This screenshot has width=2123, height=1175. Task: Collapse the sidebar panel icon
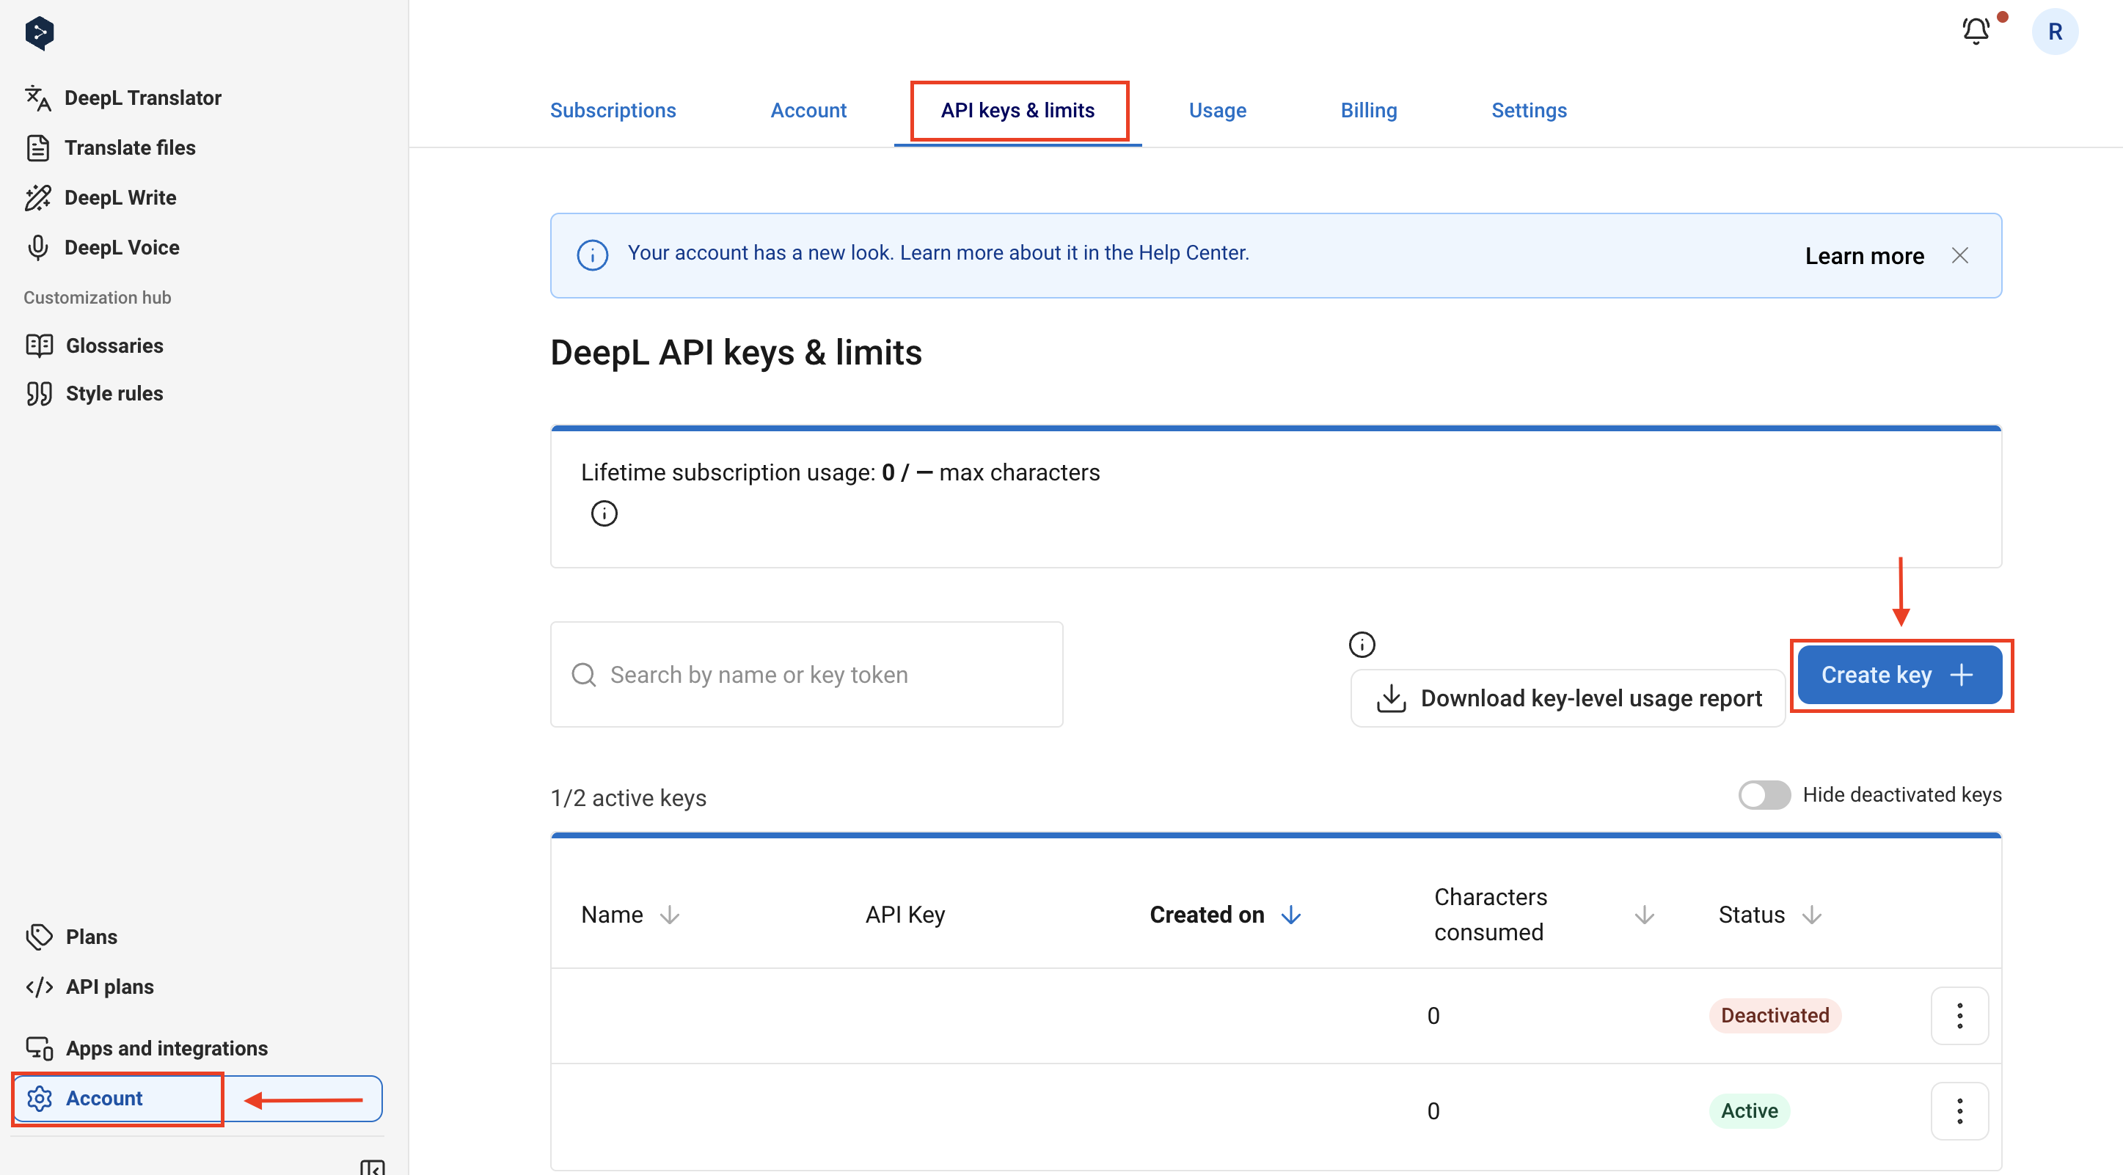click(373, 1167)
